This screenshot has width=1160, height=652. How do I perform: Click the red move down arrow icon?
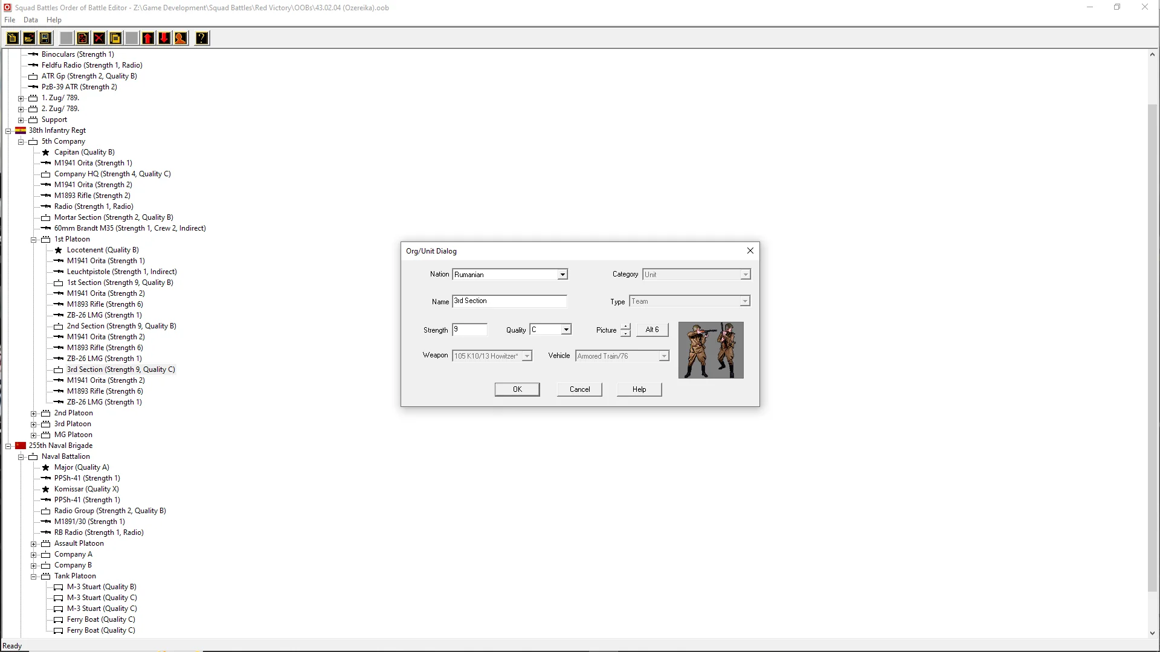point(164,39)
